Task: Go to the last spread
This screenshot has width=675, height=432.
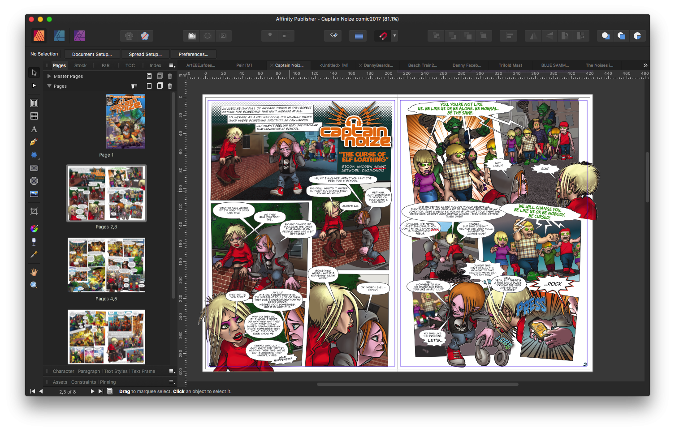Action: click(x=101, y=391)
